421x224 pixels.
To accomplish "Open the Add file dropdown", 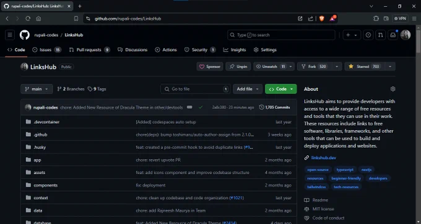I will coord(248,89).
